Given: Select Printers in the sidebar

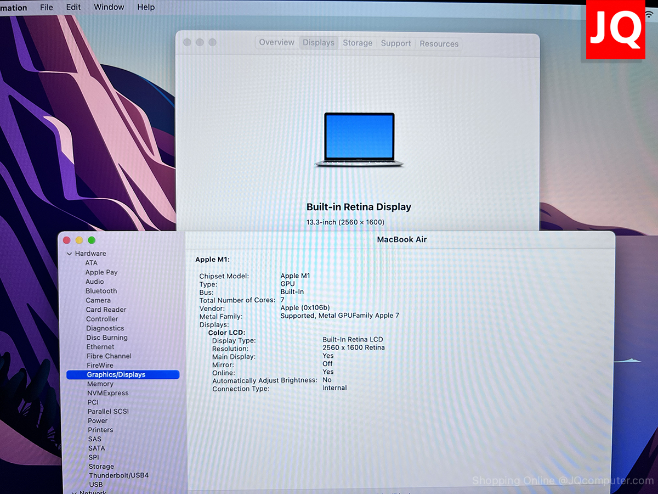Looking at the screenshot, I should point(100,430).
